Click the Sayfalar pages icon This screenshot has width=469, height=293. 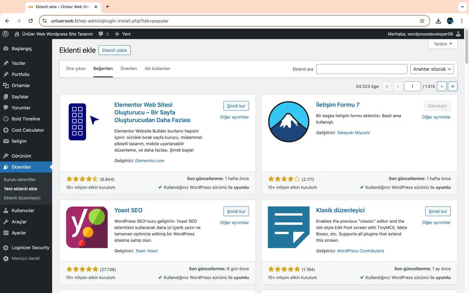click(5, 97)
